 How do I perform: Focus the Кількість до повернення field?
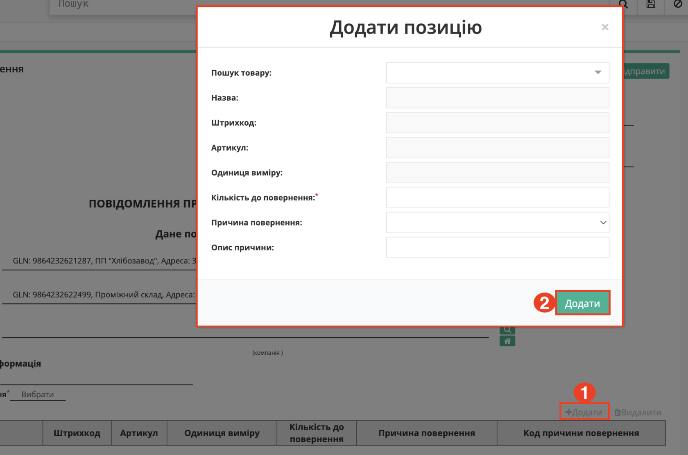coord(497,198)
